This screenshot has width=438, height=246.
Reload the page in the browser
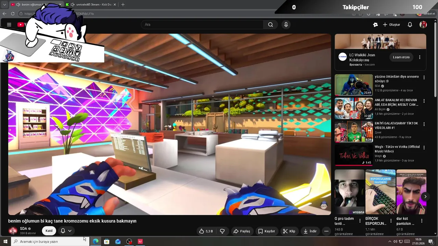click(13, 14)
